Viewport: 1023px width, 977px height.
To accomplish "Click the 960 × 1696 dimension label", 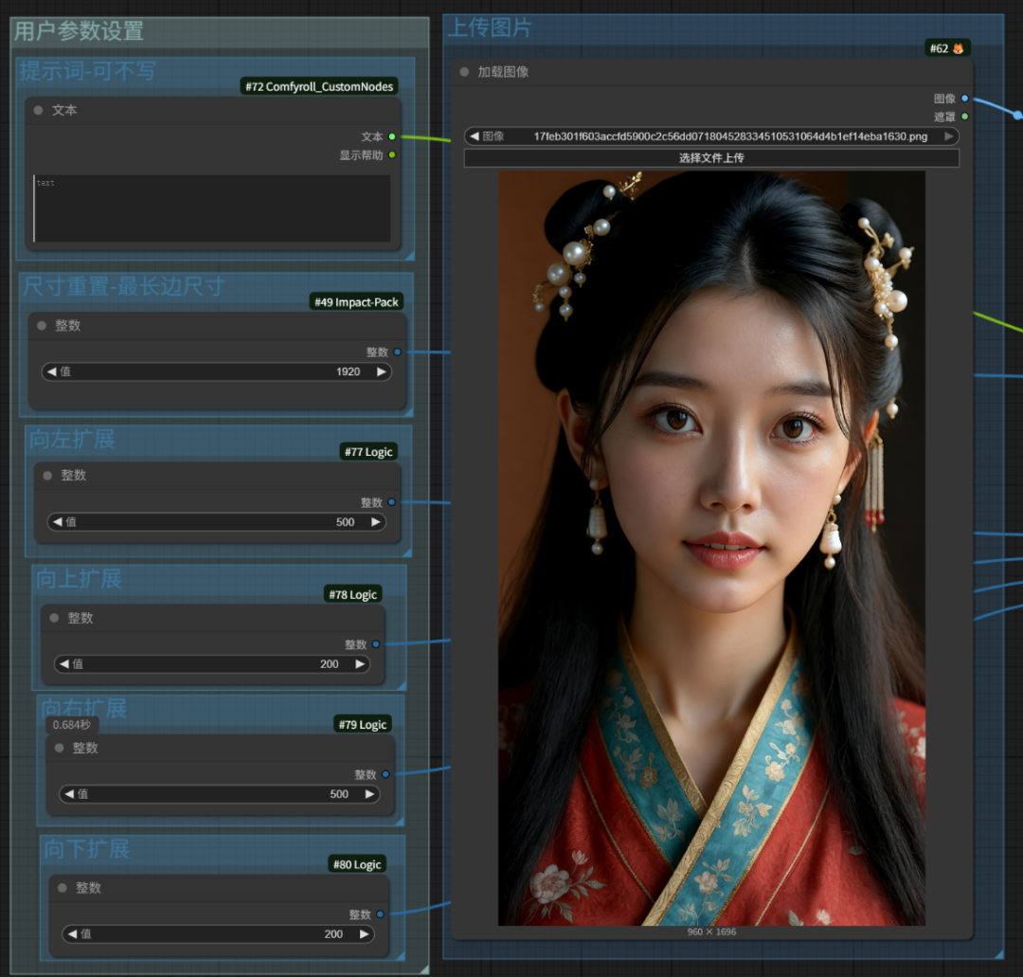I will pos(711,932).
